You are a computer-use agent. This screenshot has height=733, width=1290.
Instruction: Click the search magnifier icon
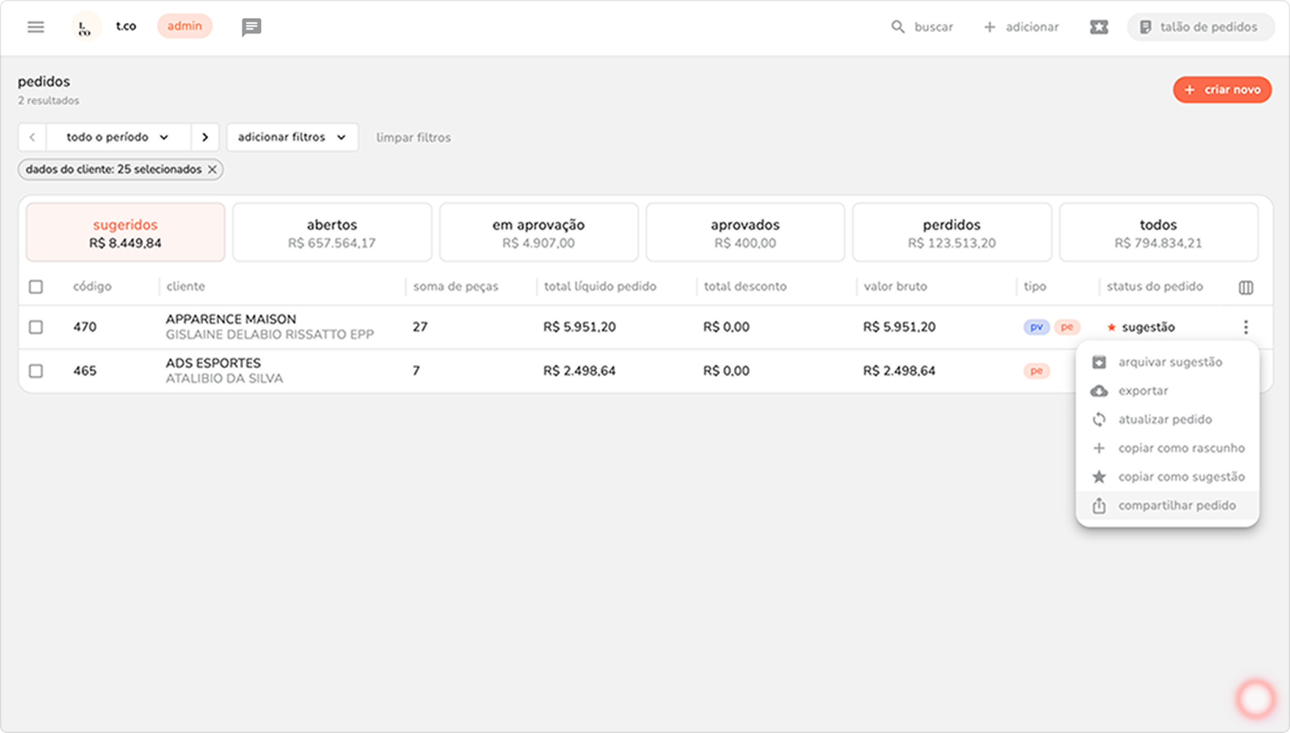[x=897, y=27]
